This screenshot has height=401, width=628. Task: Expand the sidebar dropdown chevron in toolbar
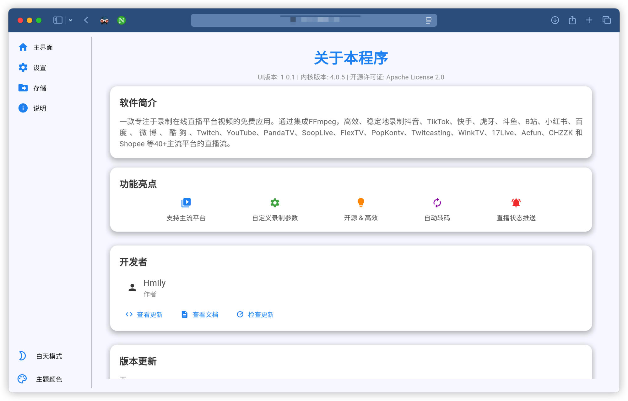click(71, 20)
